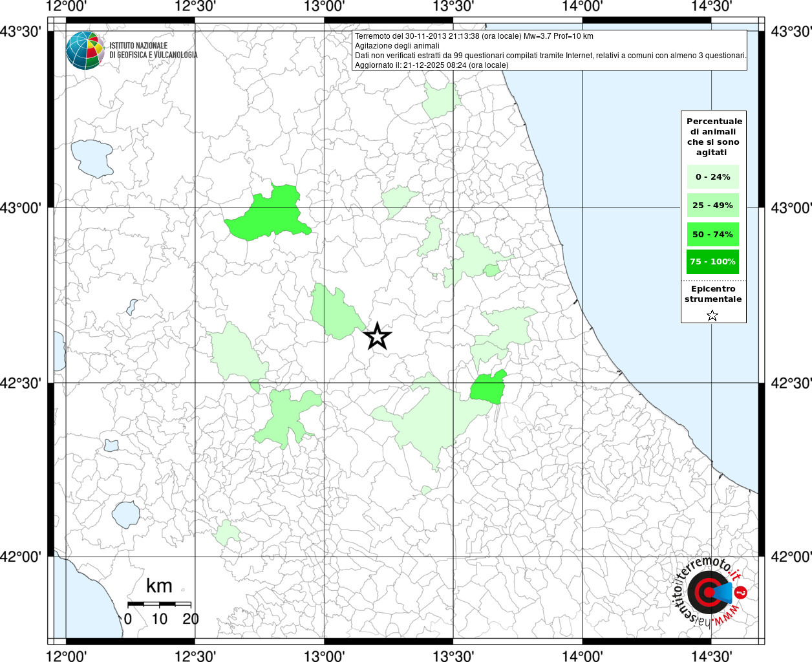
Task: Select the 25 - 49% legend swatch
Action: pos(712,206)
